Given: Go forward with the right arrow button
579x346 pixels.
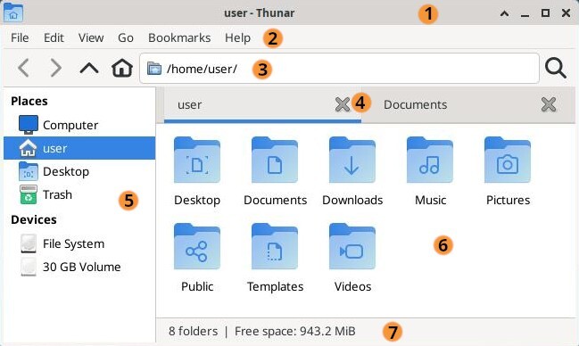Looking at the screenshot, I should pos(55,69).
